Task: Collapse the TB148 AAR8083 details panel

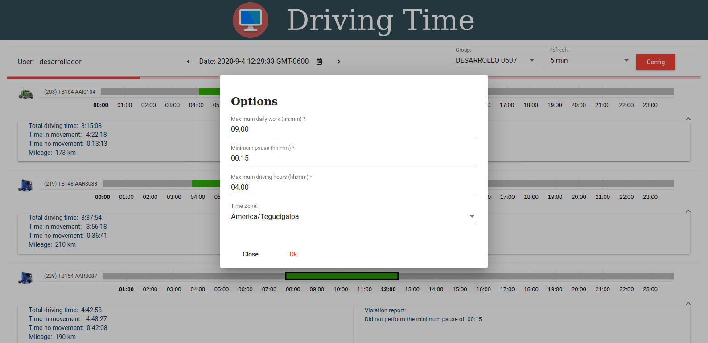Action: tap(688, 211)
